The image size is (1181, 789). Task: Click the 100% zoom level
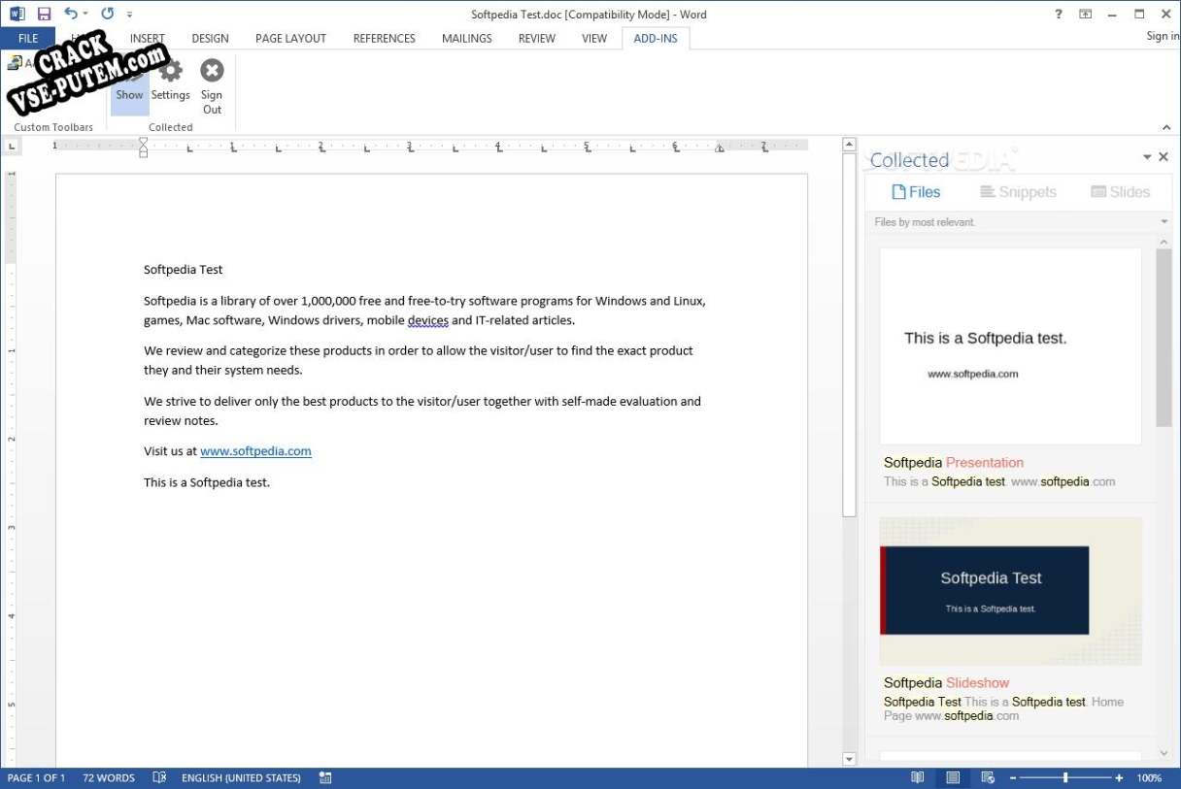[x=1149, y=778]
